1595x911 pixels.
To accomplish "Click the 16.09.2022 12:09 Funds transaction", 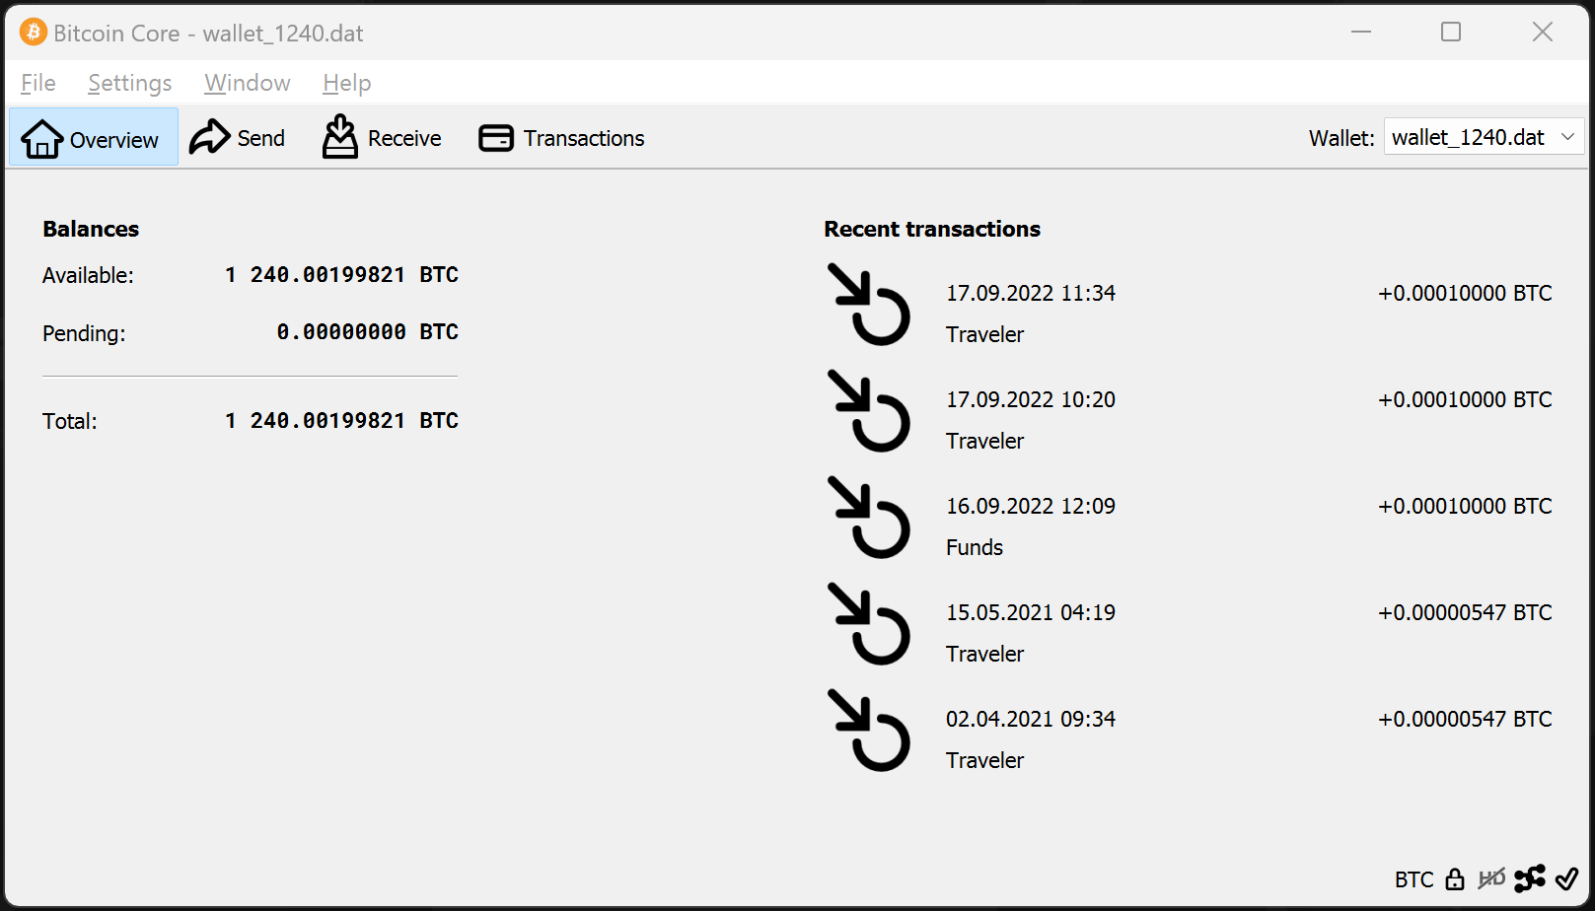I will point(1030,526).
